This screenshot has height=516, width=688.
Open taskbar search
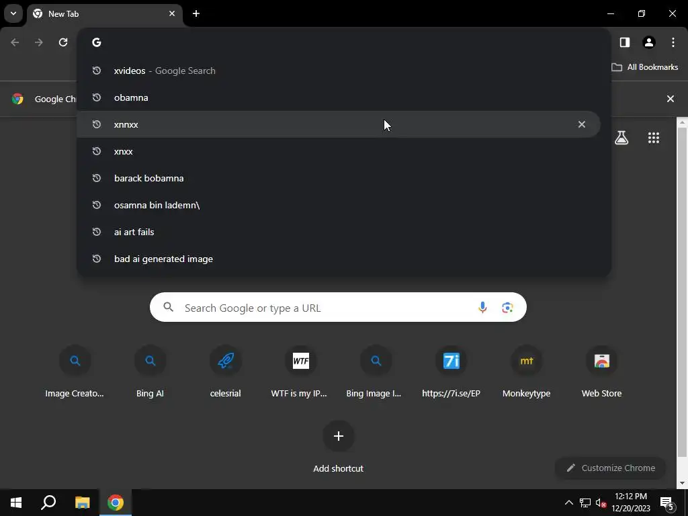tap(48, 503)
